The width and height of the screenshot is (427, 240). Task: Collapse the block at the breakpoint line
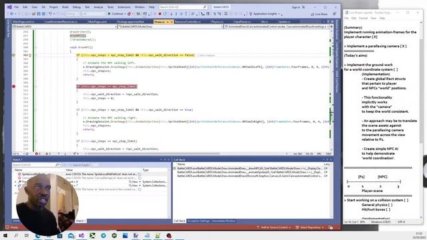(35, 87)
